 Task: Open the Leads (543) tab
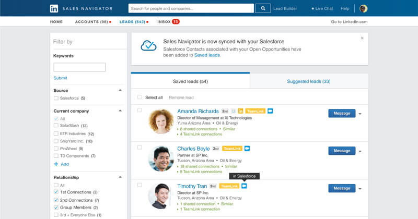[134, 22]
